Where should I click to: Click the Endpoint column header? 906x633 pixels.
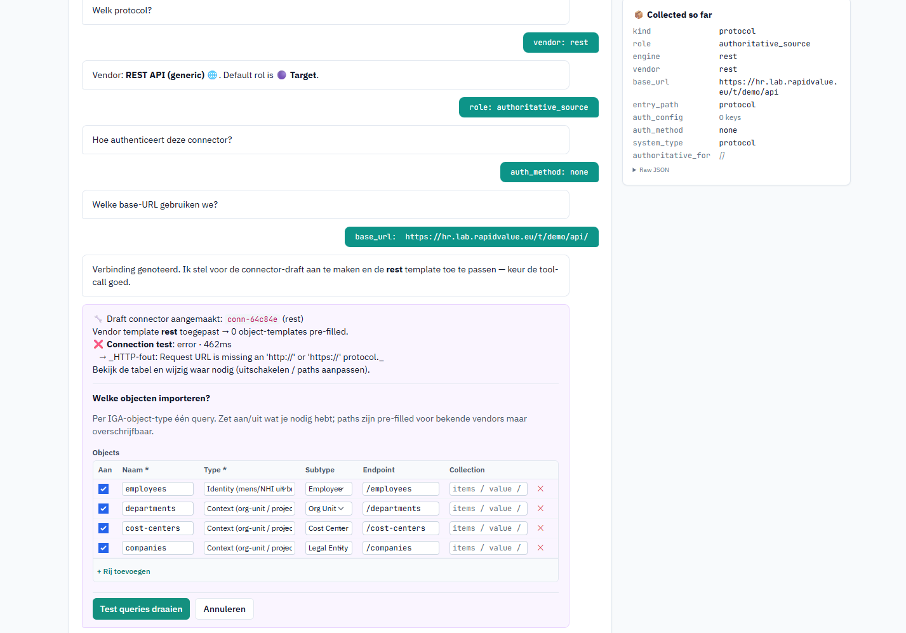tap(378, 470)
